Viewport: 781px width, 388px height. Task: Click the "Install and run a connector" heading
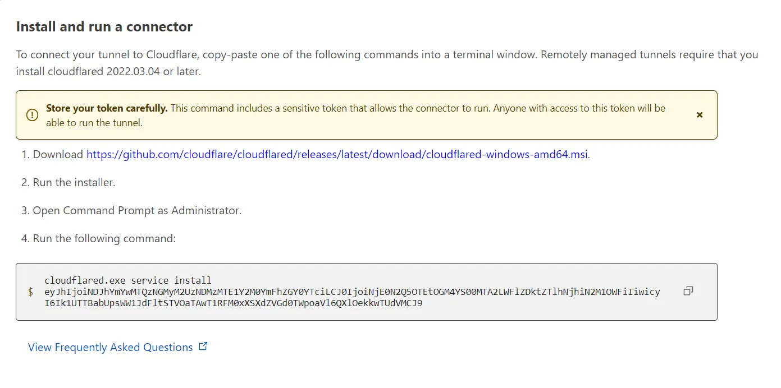click(104, 26)
